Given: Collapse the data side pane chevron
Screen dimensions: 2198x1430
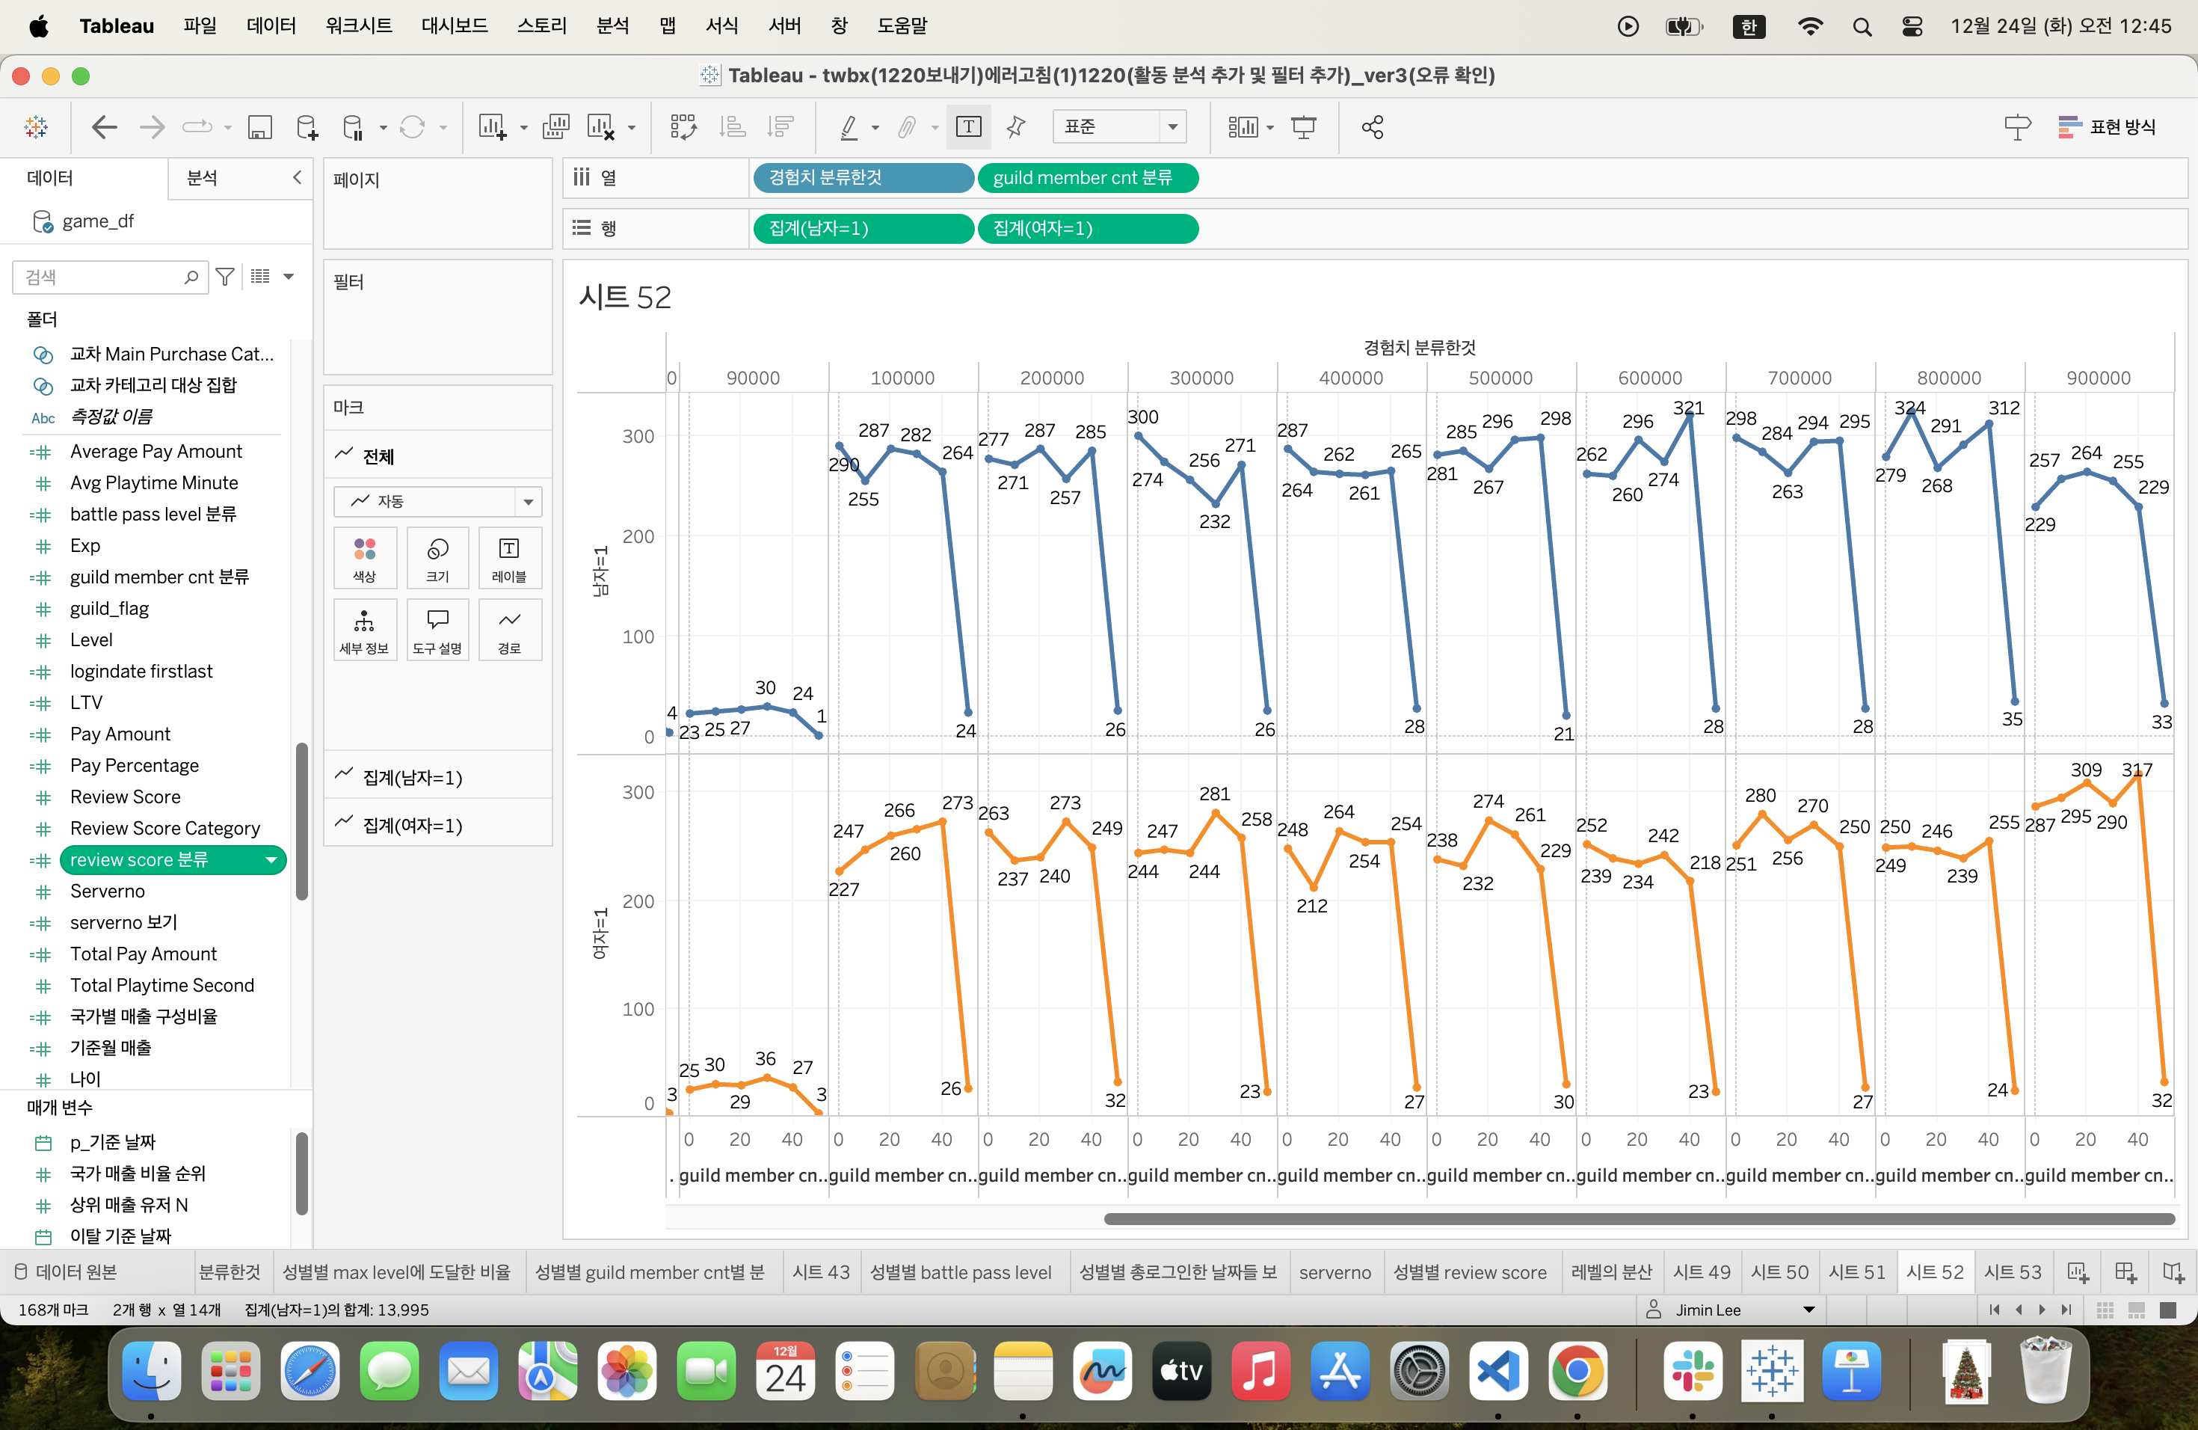Looking at the screenshot, I should point(298,177).
